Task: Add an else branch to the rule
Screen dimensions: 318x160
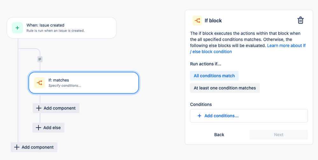Action: 48,128
